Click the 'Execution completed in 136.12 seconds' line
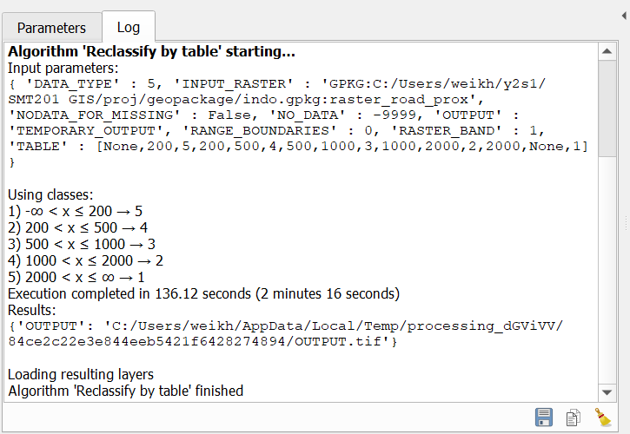Screen dimensions: 630x434 [x=203, y=293]
